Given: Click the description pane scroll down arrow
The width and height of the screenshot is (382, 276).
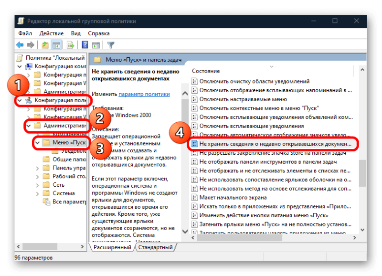Looking at the screenshot, I should coord(185,232).
